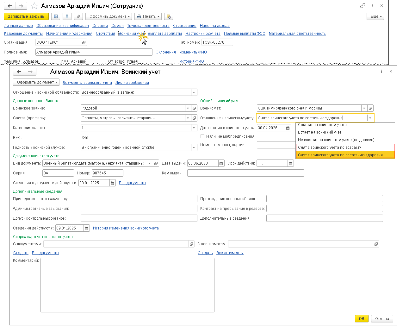Click Изменить ФИО link
The width and height of the screenshot is (403, 326).
(x=193, y=52)
